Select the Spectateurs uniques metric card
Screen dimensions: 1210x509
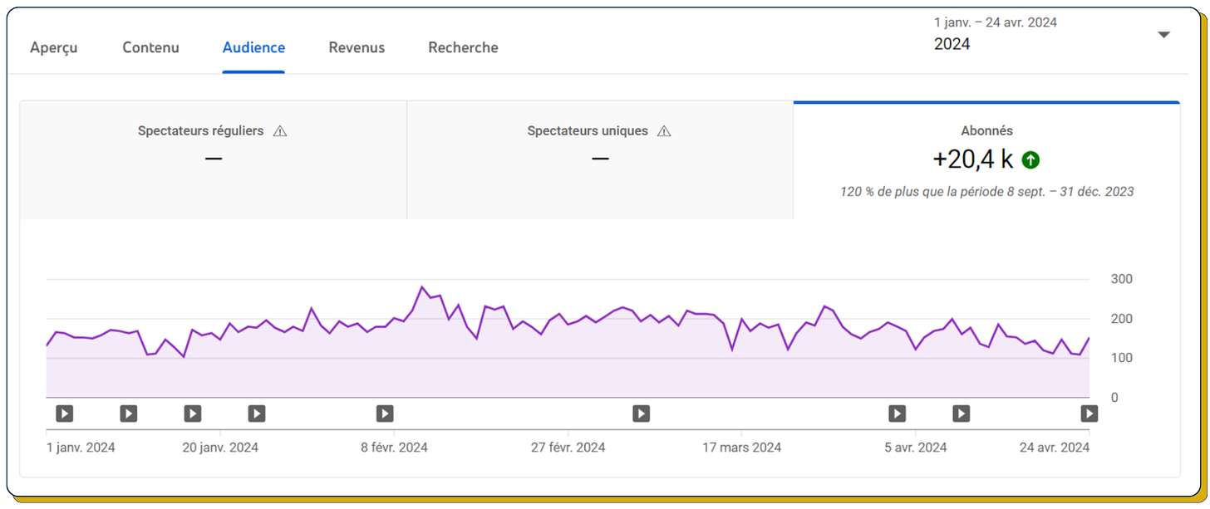[x=600, y=160]
